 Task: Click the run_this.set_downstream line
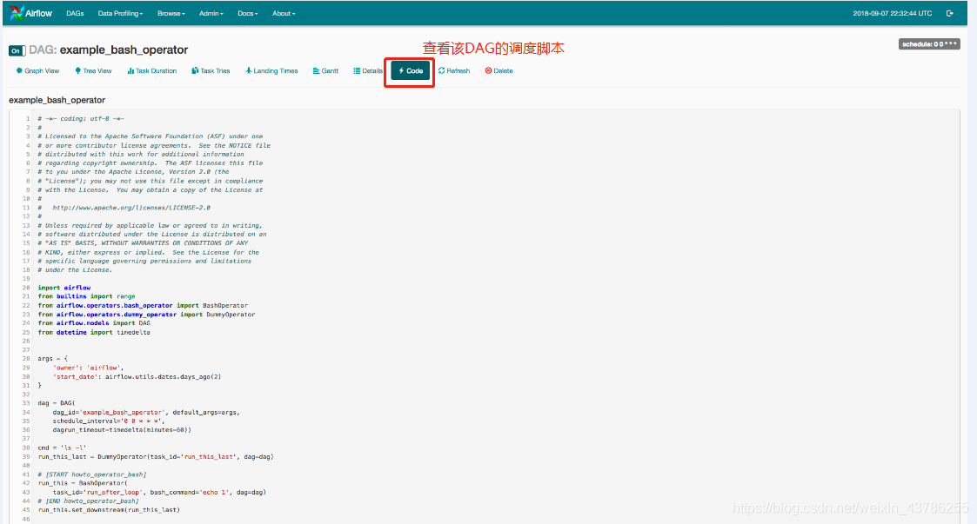(109, 510)
